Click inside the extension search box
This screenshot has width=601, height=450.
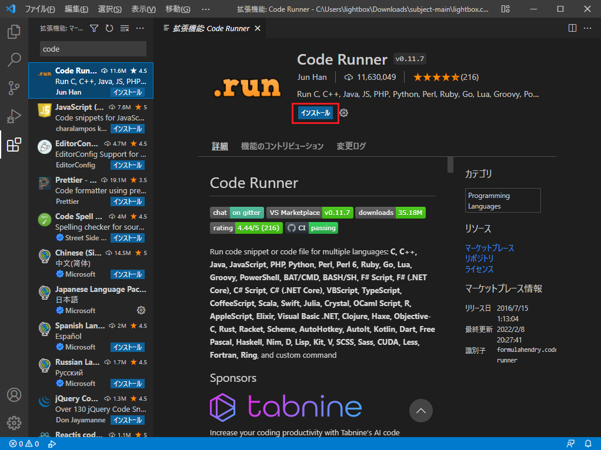click(x=92, y=48)
